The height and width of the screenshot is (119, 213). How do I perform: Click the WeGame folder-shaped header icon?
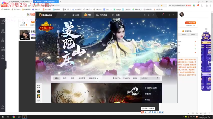pos(145,15)
